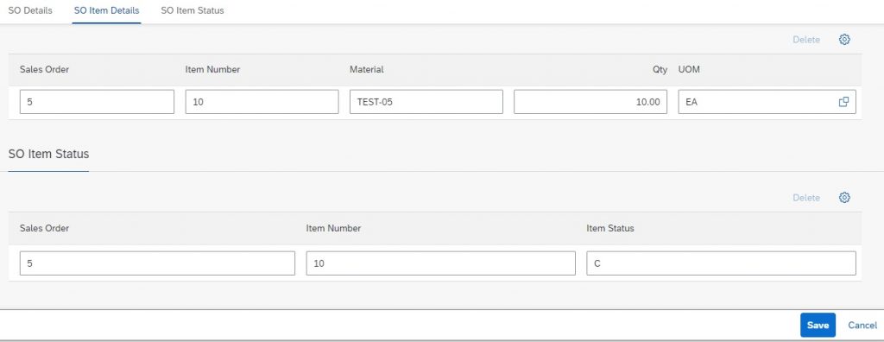Click Sales Order input in SO Item Details row
Viewport: 884px width, 342px height.
click(x=97, y=102)
